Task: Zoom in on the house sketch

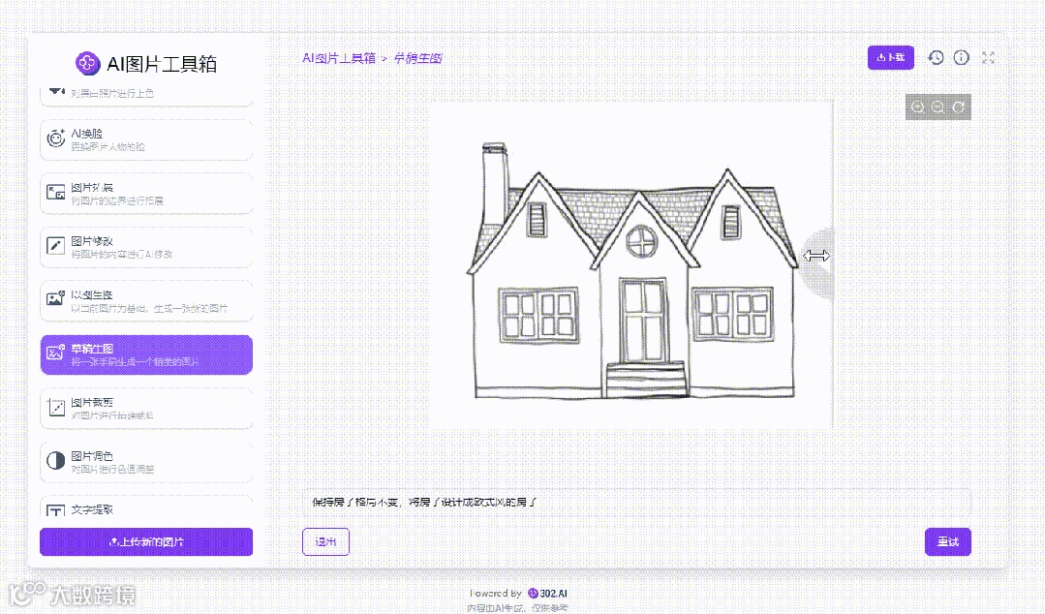Action: click(x=917, y=107)
